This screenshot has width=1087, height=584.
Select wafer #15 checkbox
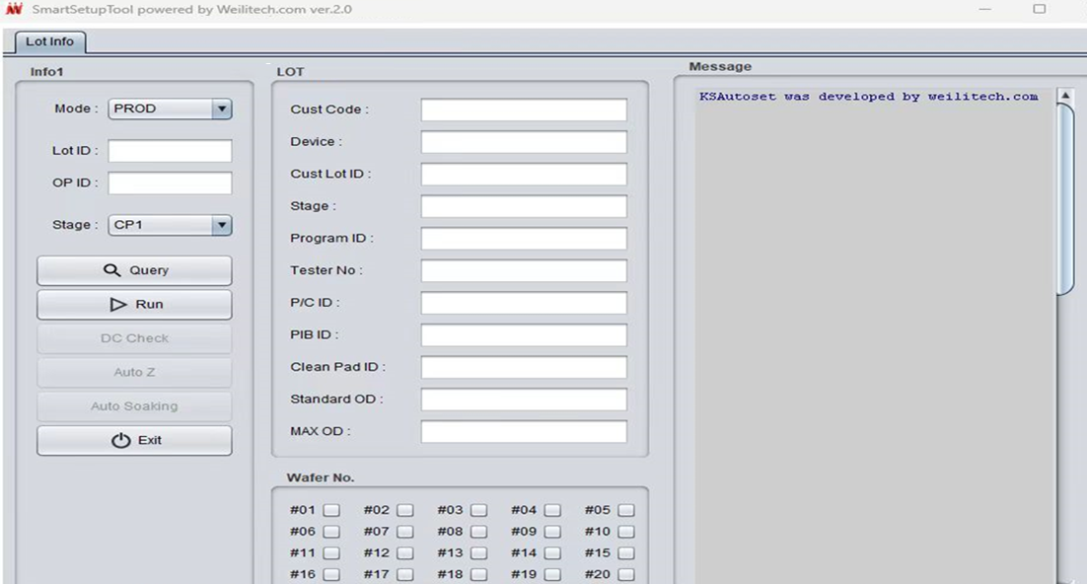coord(625,553)
